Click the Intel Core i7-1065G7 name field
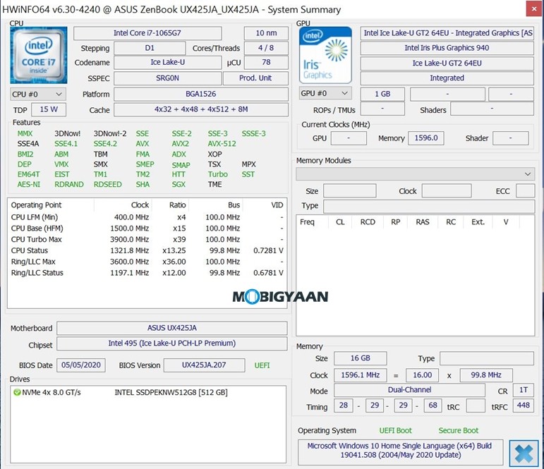This screenshot has height=469, width=544. pos(147,33)
